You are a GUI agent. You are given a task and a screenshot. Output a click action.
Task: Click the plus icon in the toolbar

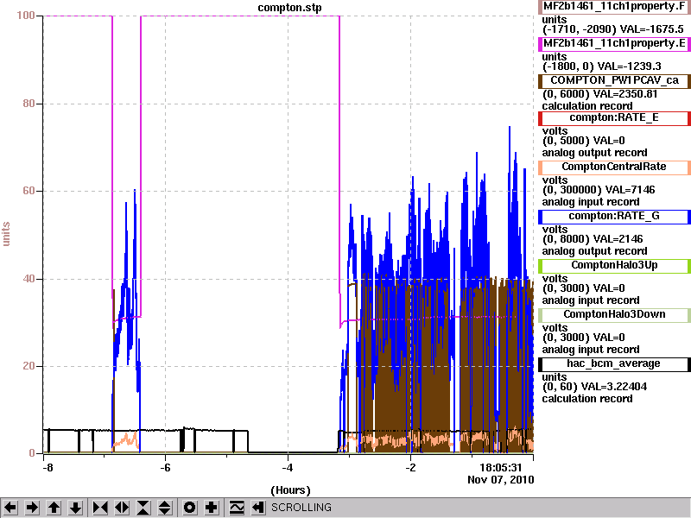211,508
